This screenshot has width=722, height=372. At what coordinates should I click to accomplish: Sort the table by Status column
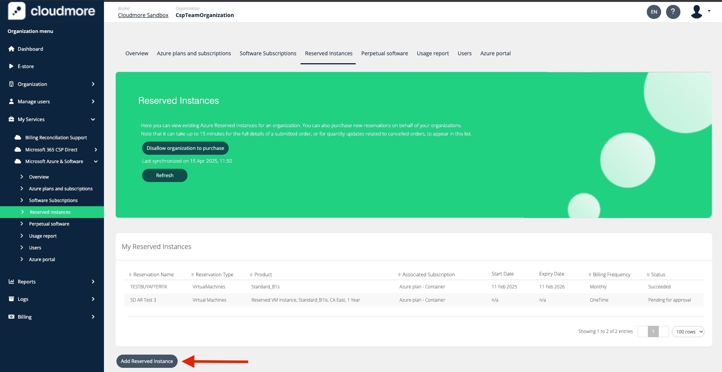658,274
